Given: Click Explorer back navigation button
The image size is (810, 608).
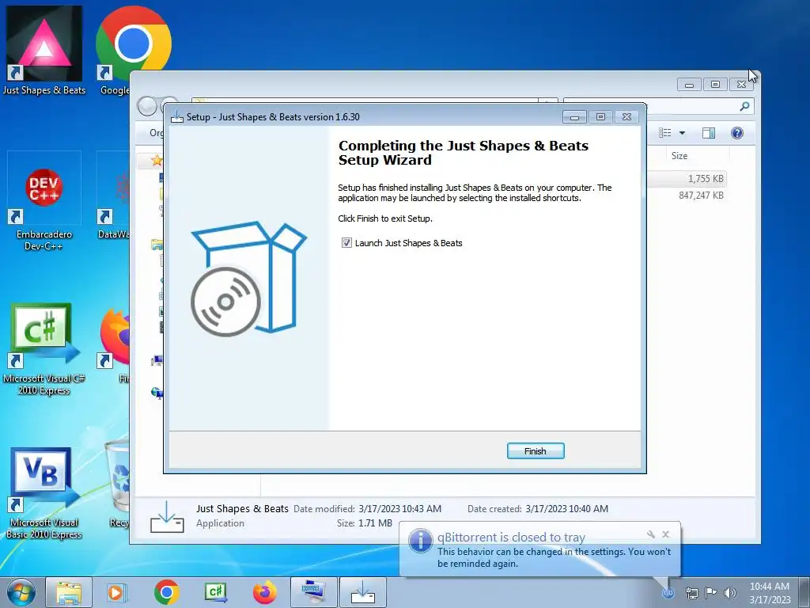Looking at the screenshot, I should coord(147,106).
